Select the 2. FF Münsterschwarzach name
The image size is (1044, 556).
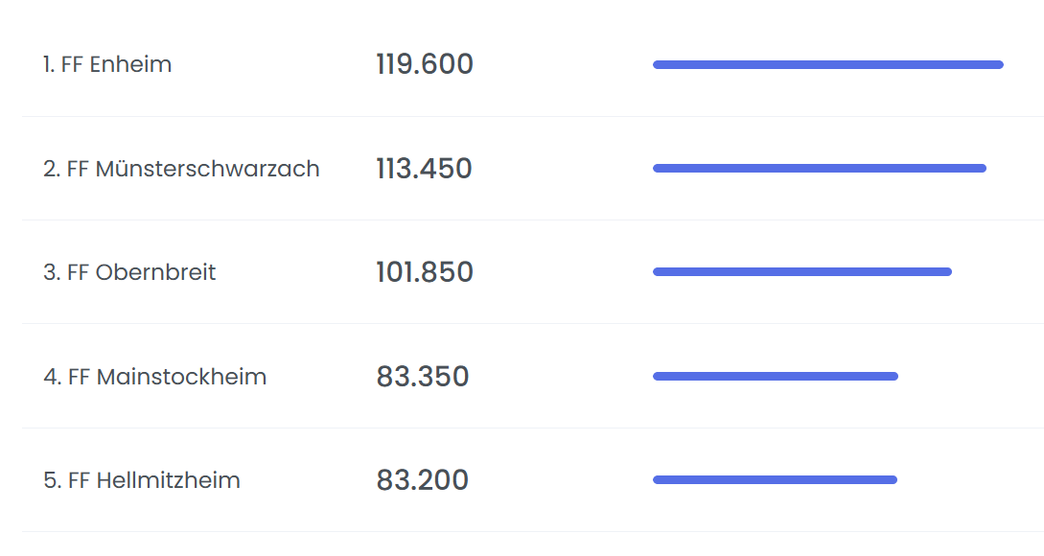181,169
